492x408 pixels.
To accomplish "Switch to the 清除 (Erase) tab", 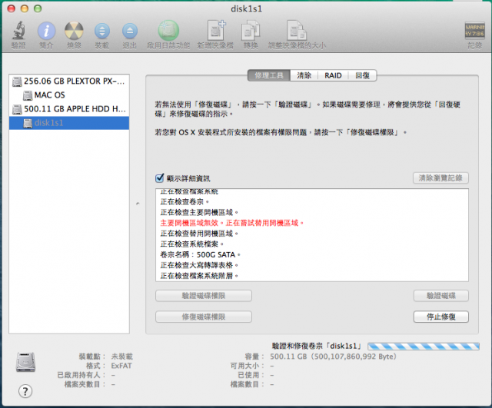I will coord(304,75).
